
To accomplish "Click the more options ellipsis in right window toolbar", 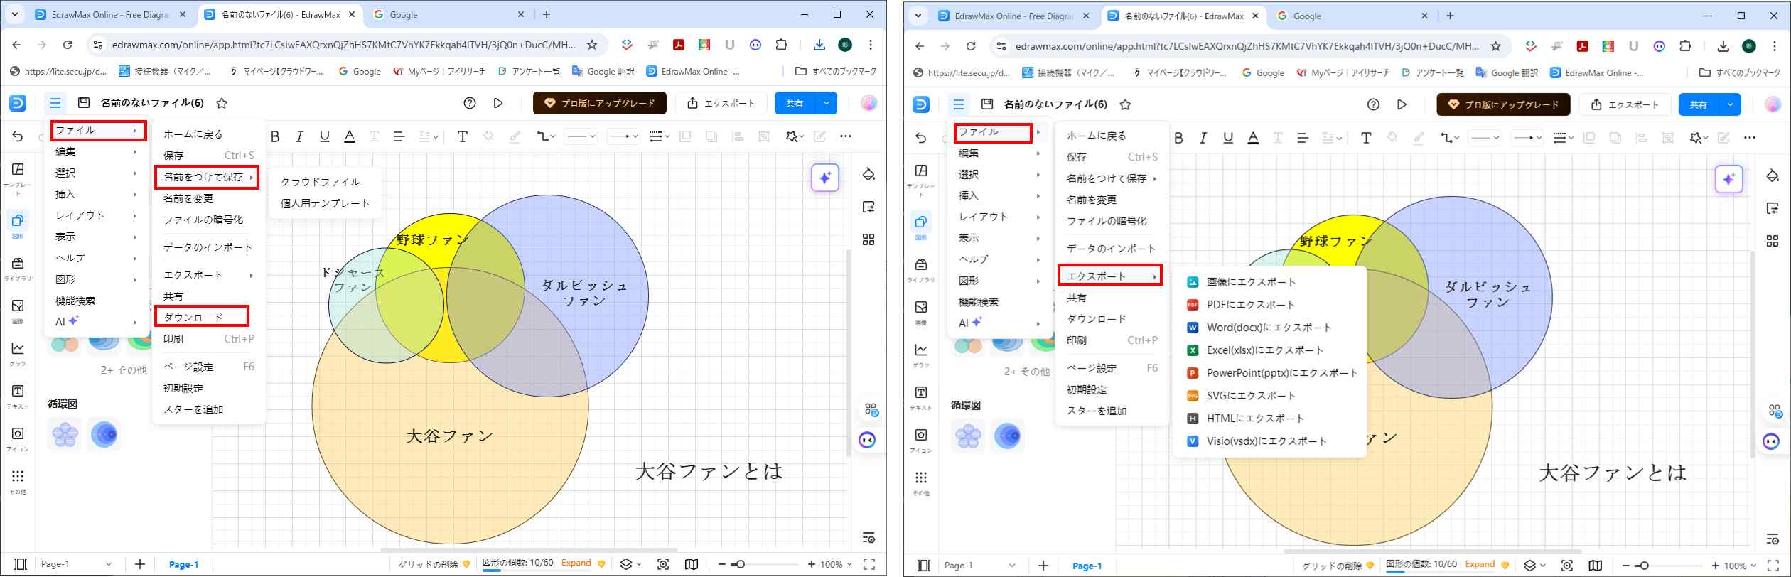I will (1749, 138).
